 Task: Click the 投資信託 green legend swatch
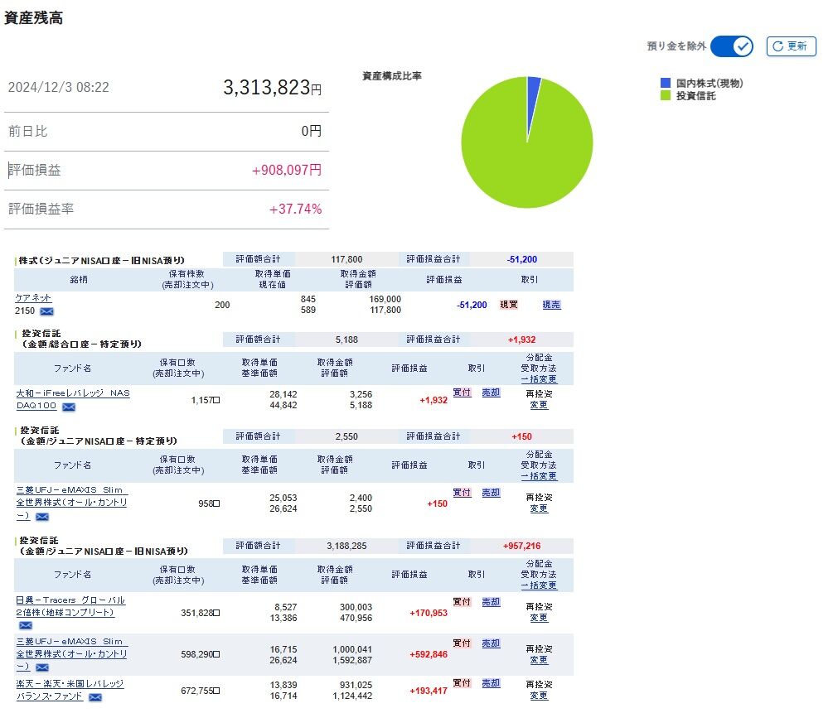click(665, 95)
